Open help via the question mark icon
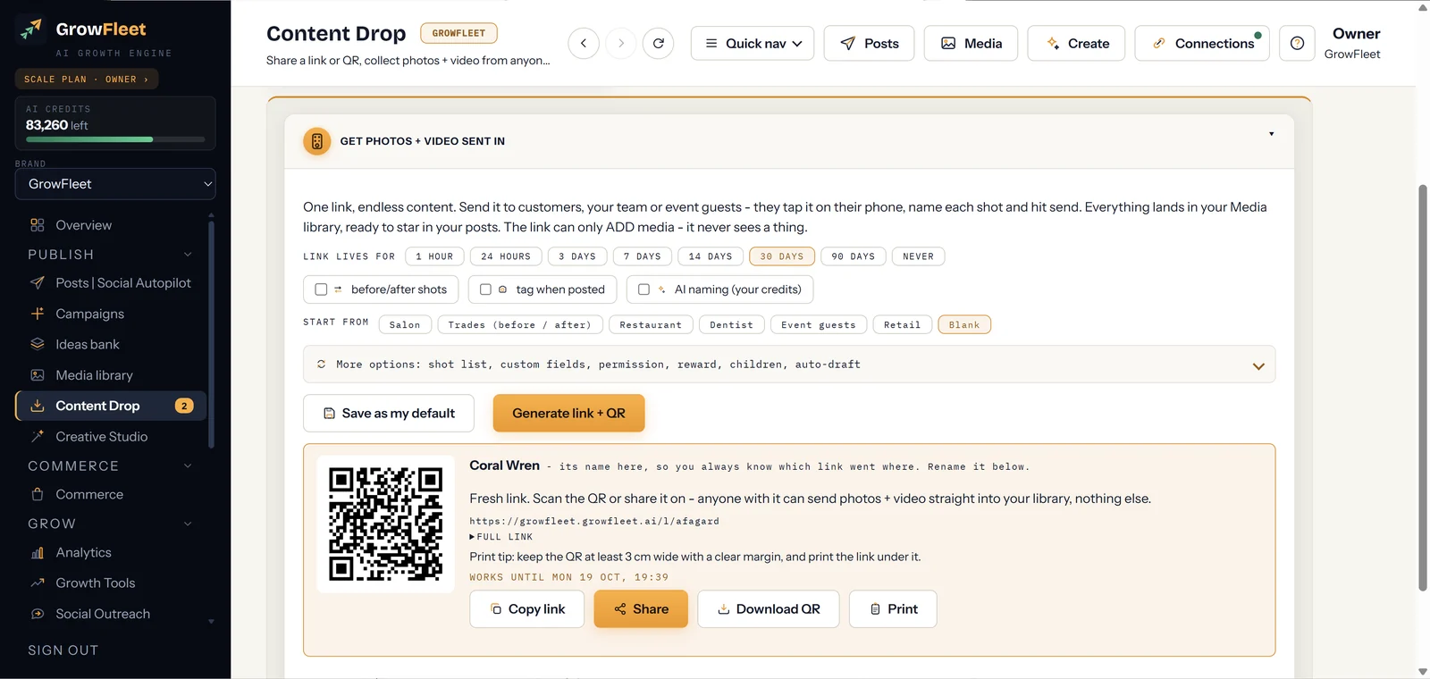 [1298, 43]
